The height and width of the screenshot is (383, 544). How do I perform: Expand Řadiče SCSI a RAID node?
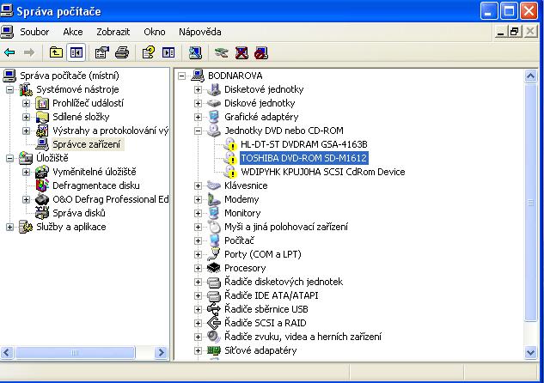(198, 323)
